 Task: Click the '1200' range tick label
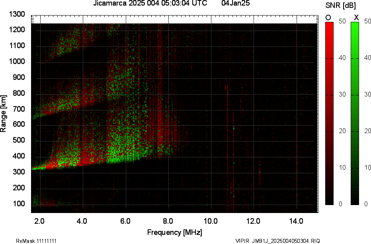[17, 30]
